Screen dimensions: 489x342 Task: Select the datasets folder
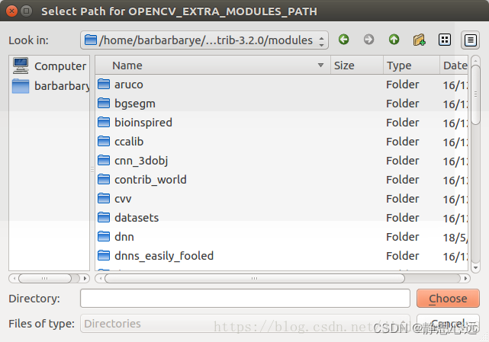click(x=281, y=217)
